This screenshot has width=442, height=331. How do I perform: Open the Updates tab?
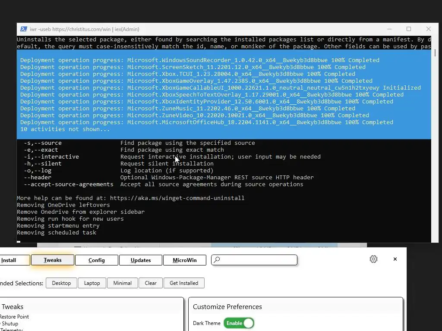[141, 260]
